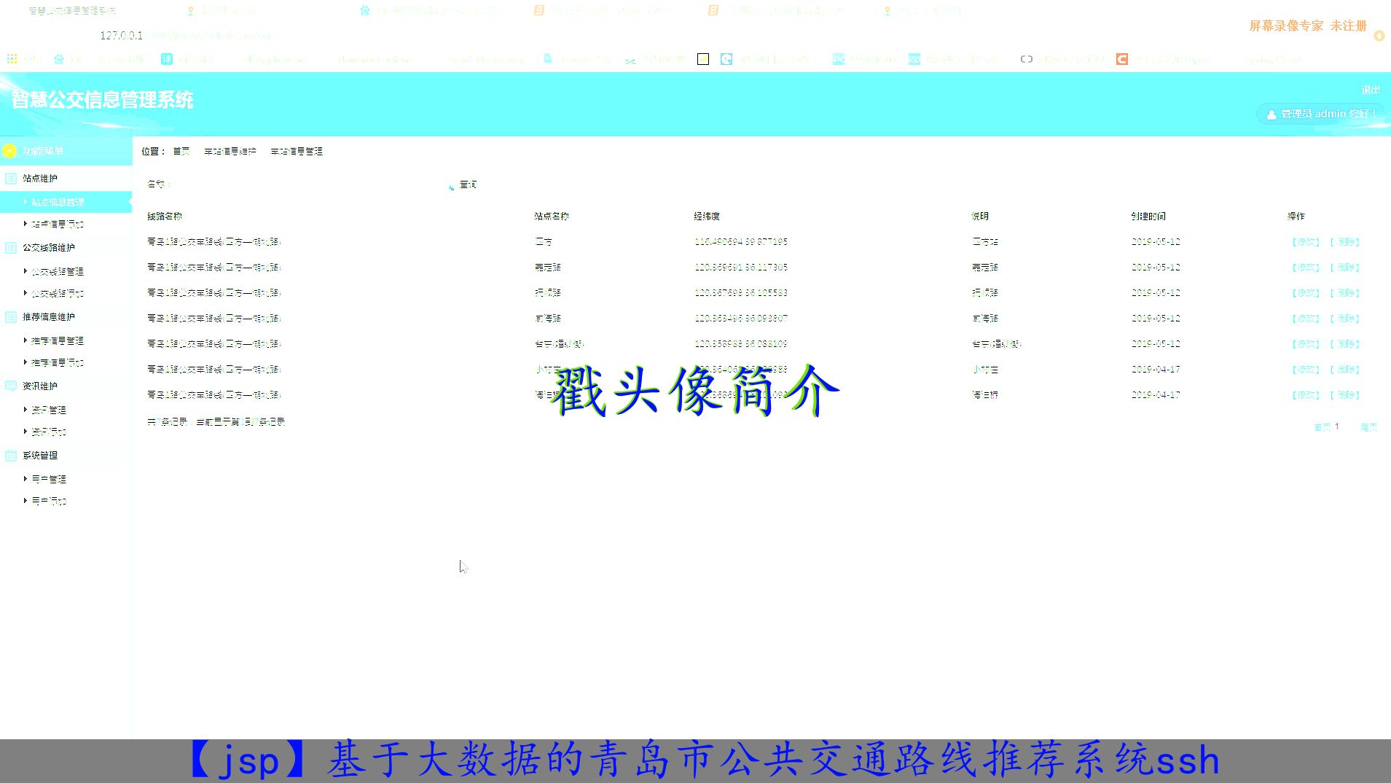Switch to the fourth tab with orange B favicon
This screenshot has height=783, width=1391.
pyautogui.click(x=605, y=11)
